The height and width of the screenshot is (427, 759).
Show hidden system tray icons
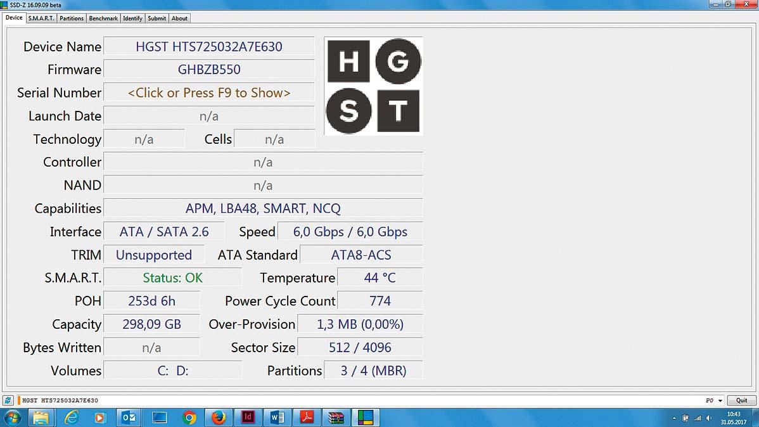pos(674,418)
